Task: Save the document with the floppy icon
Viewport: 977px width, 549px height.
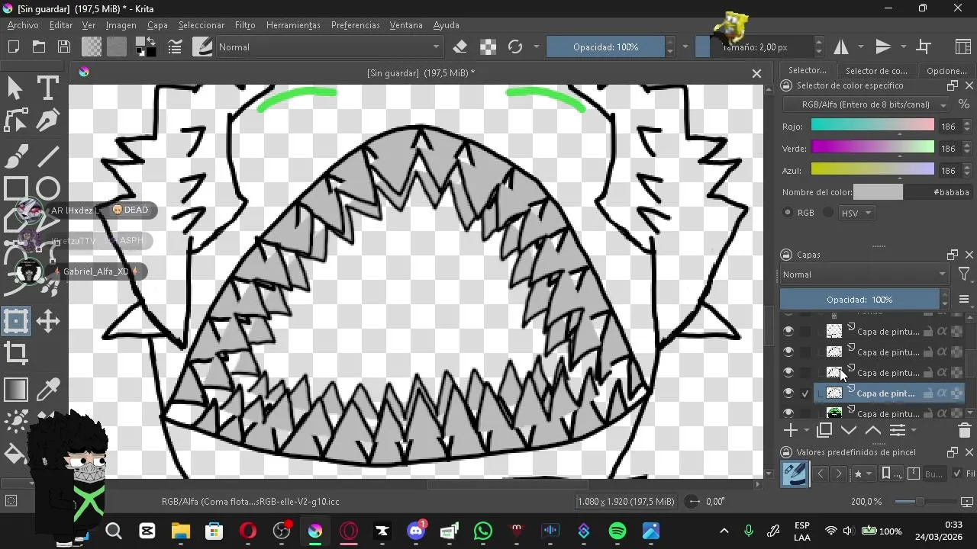Action: (64, 47)
